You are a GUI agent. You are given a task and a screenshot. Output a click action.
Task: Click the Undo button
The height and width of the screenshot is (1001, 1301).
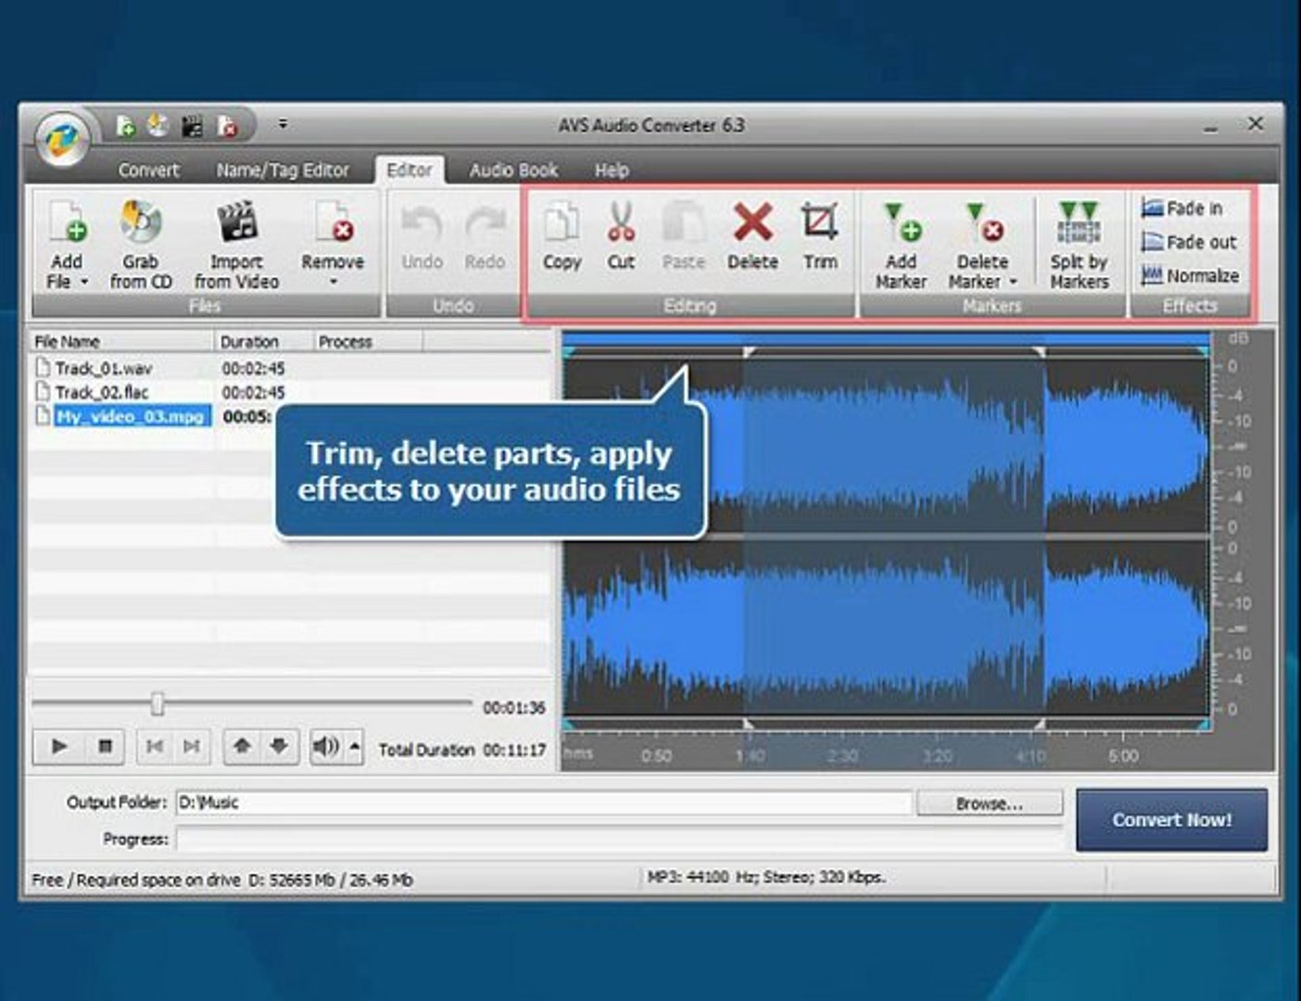click(422, 237)
